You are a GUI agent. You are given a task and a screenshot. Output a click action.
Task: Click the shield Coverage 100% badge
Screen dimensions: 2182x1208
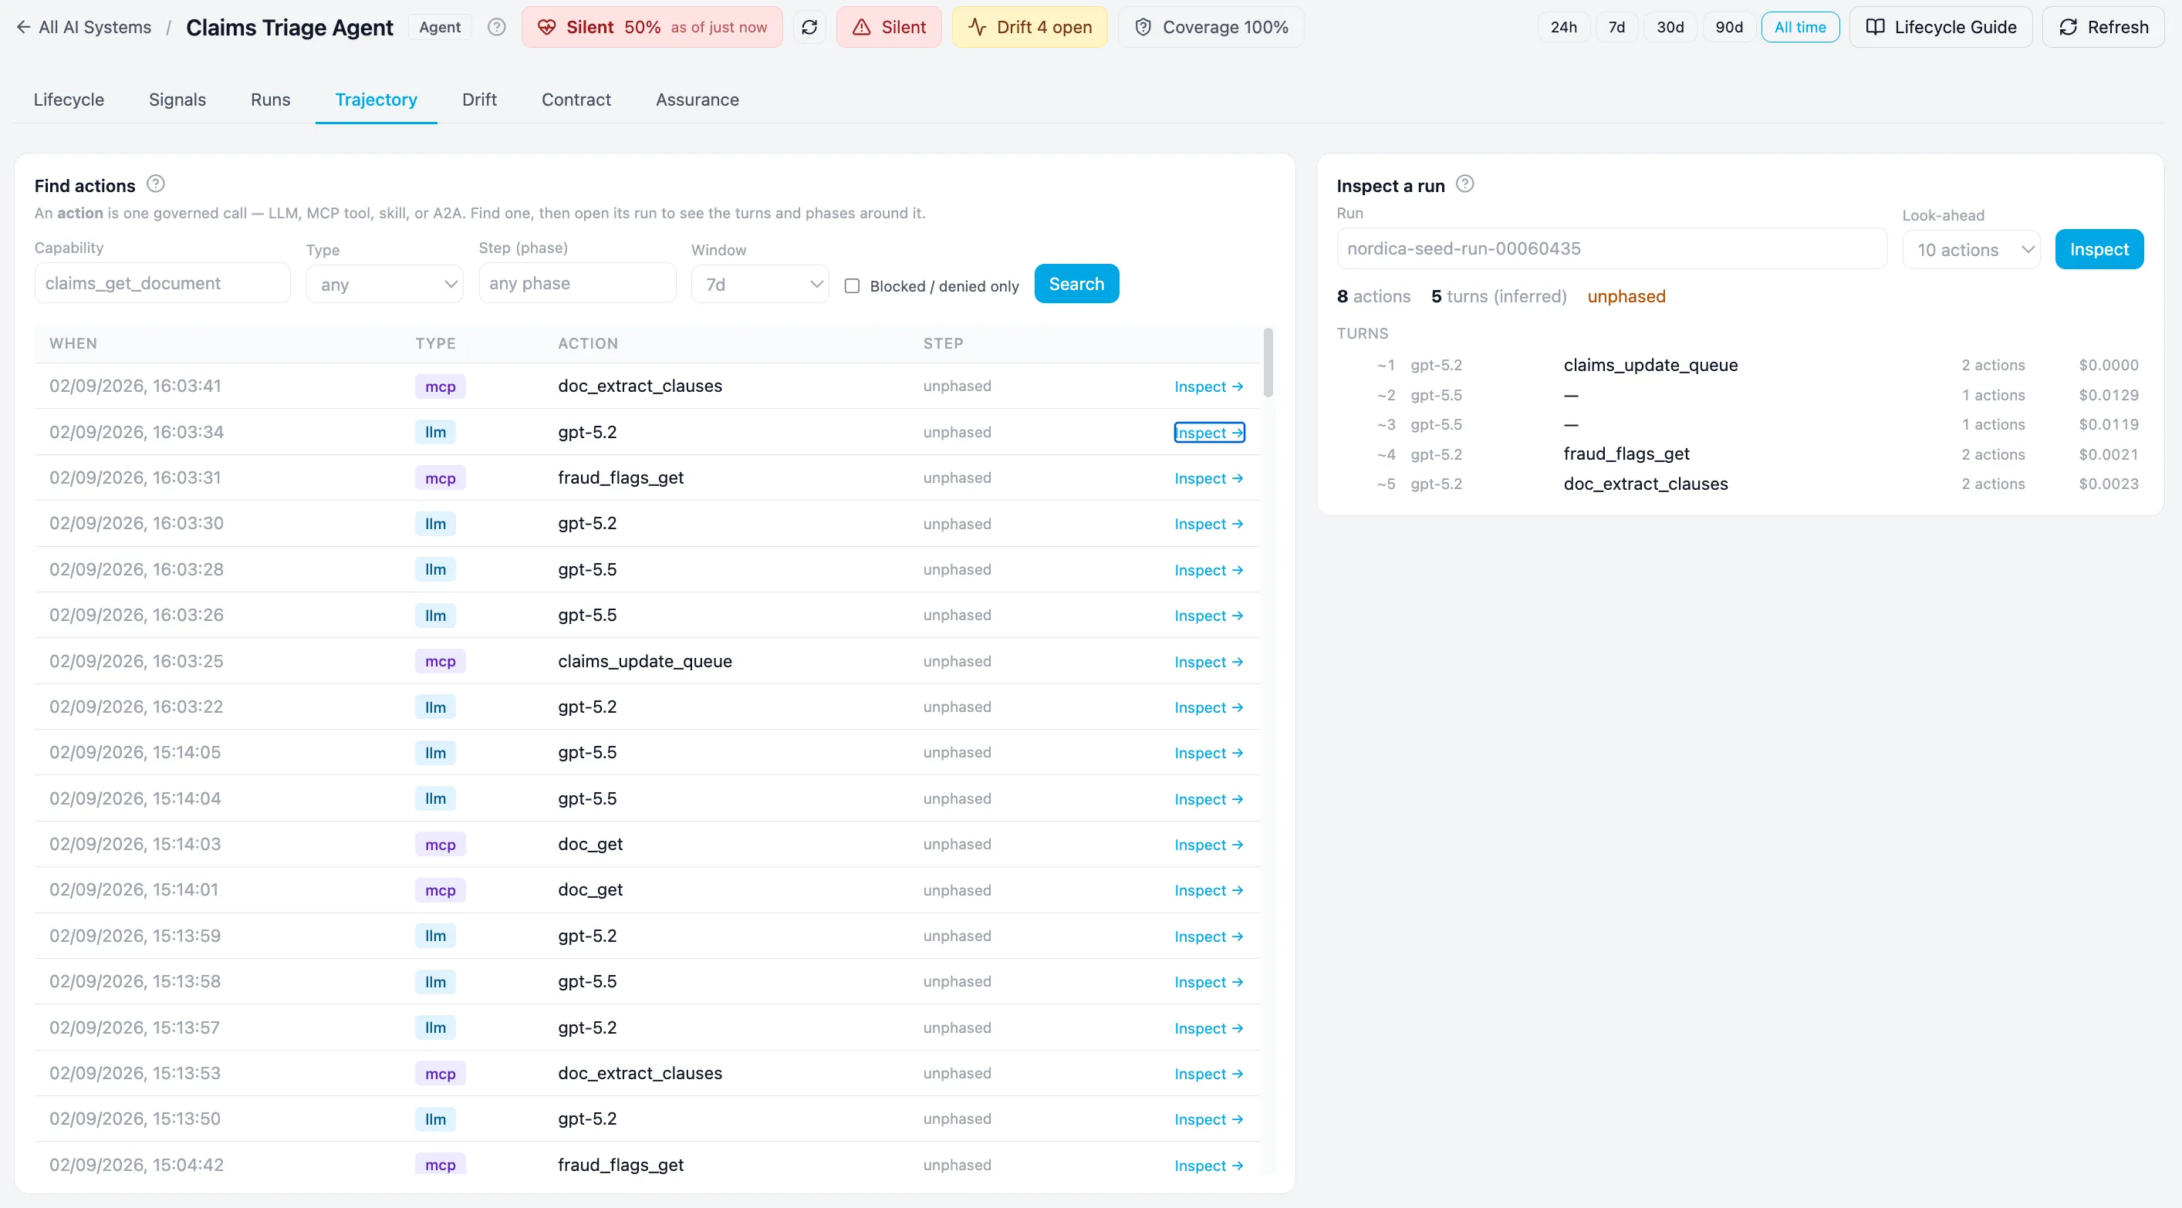(x=1211, y=27)
